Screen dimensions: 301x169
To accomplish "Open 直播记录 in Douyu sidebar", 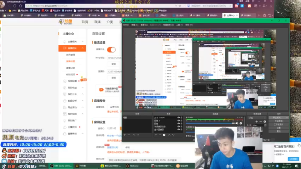I will click(x=70, y=68).
